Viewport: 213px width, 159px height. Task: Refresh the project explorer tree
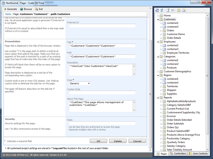(x=162, y=10)
